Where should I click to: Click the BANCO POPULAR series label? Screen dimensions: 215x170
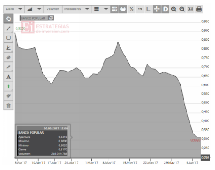tap(33, 18)
